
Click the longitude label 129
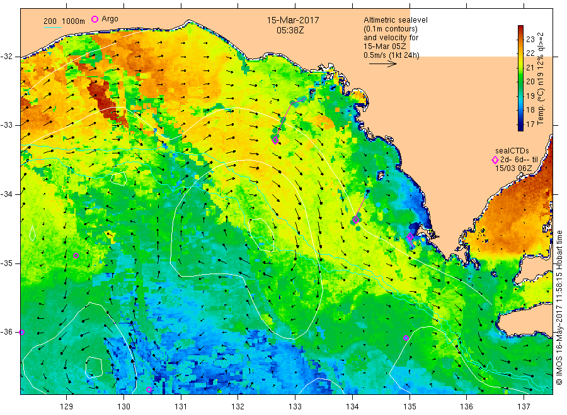click(x=67, y=407)
